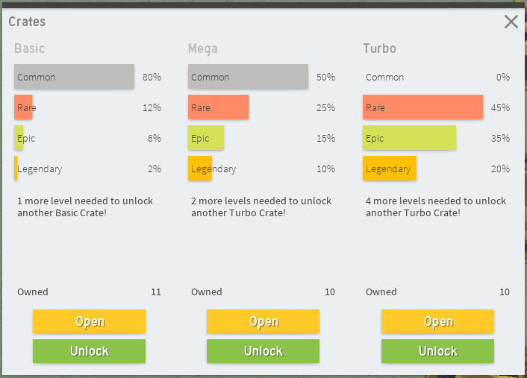527x378 pixels.
Task: Click the Basic crate Owned count 11
Action: pyautogui.click(x=155, y=292)
